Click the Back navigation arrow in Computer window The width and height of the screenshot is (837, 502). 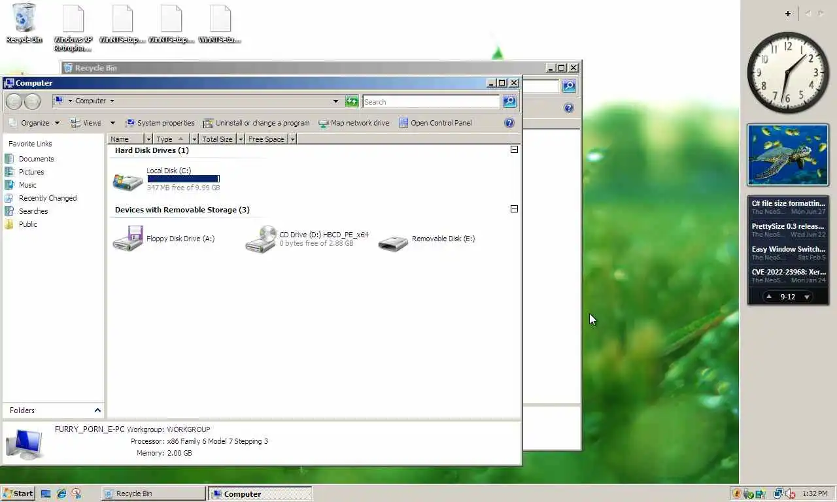point(14,101)
